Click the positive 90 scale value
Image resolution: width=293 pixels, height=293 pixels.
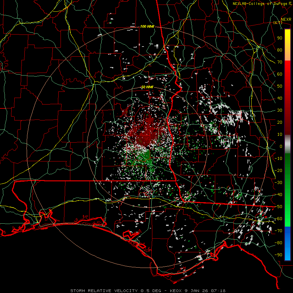tap(280, 38)
